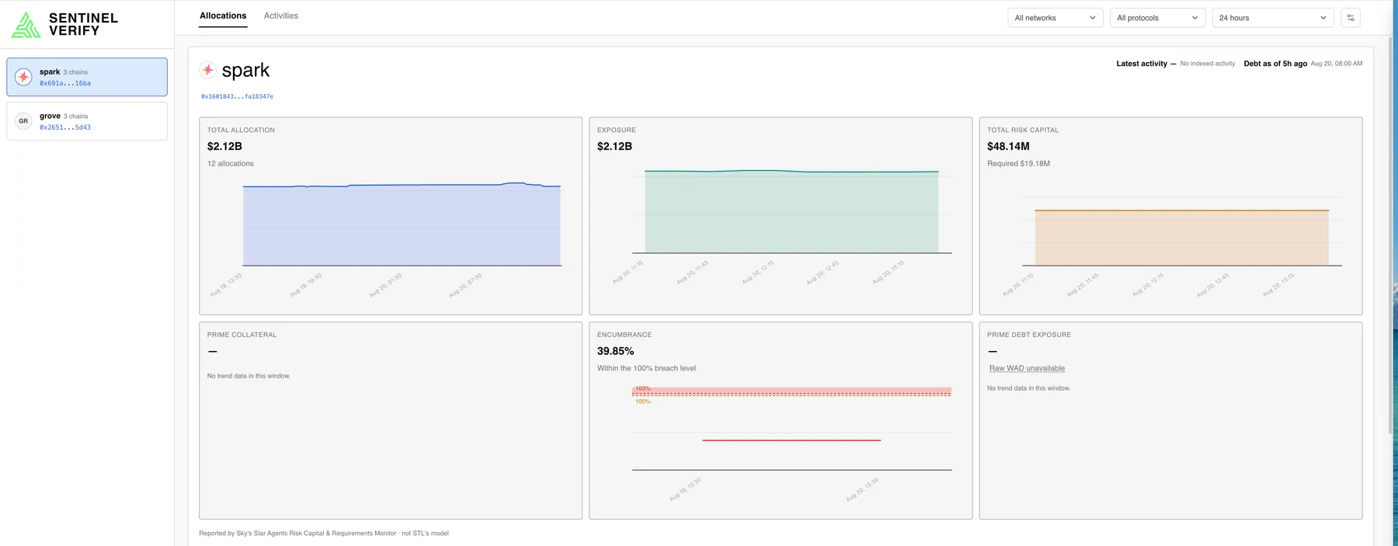1398x546 pixels.
Task: Click the Total Risk Capital orange chart
Action: point(1181,238)
